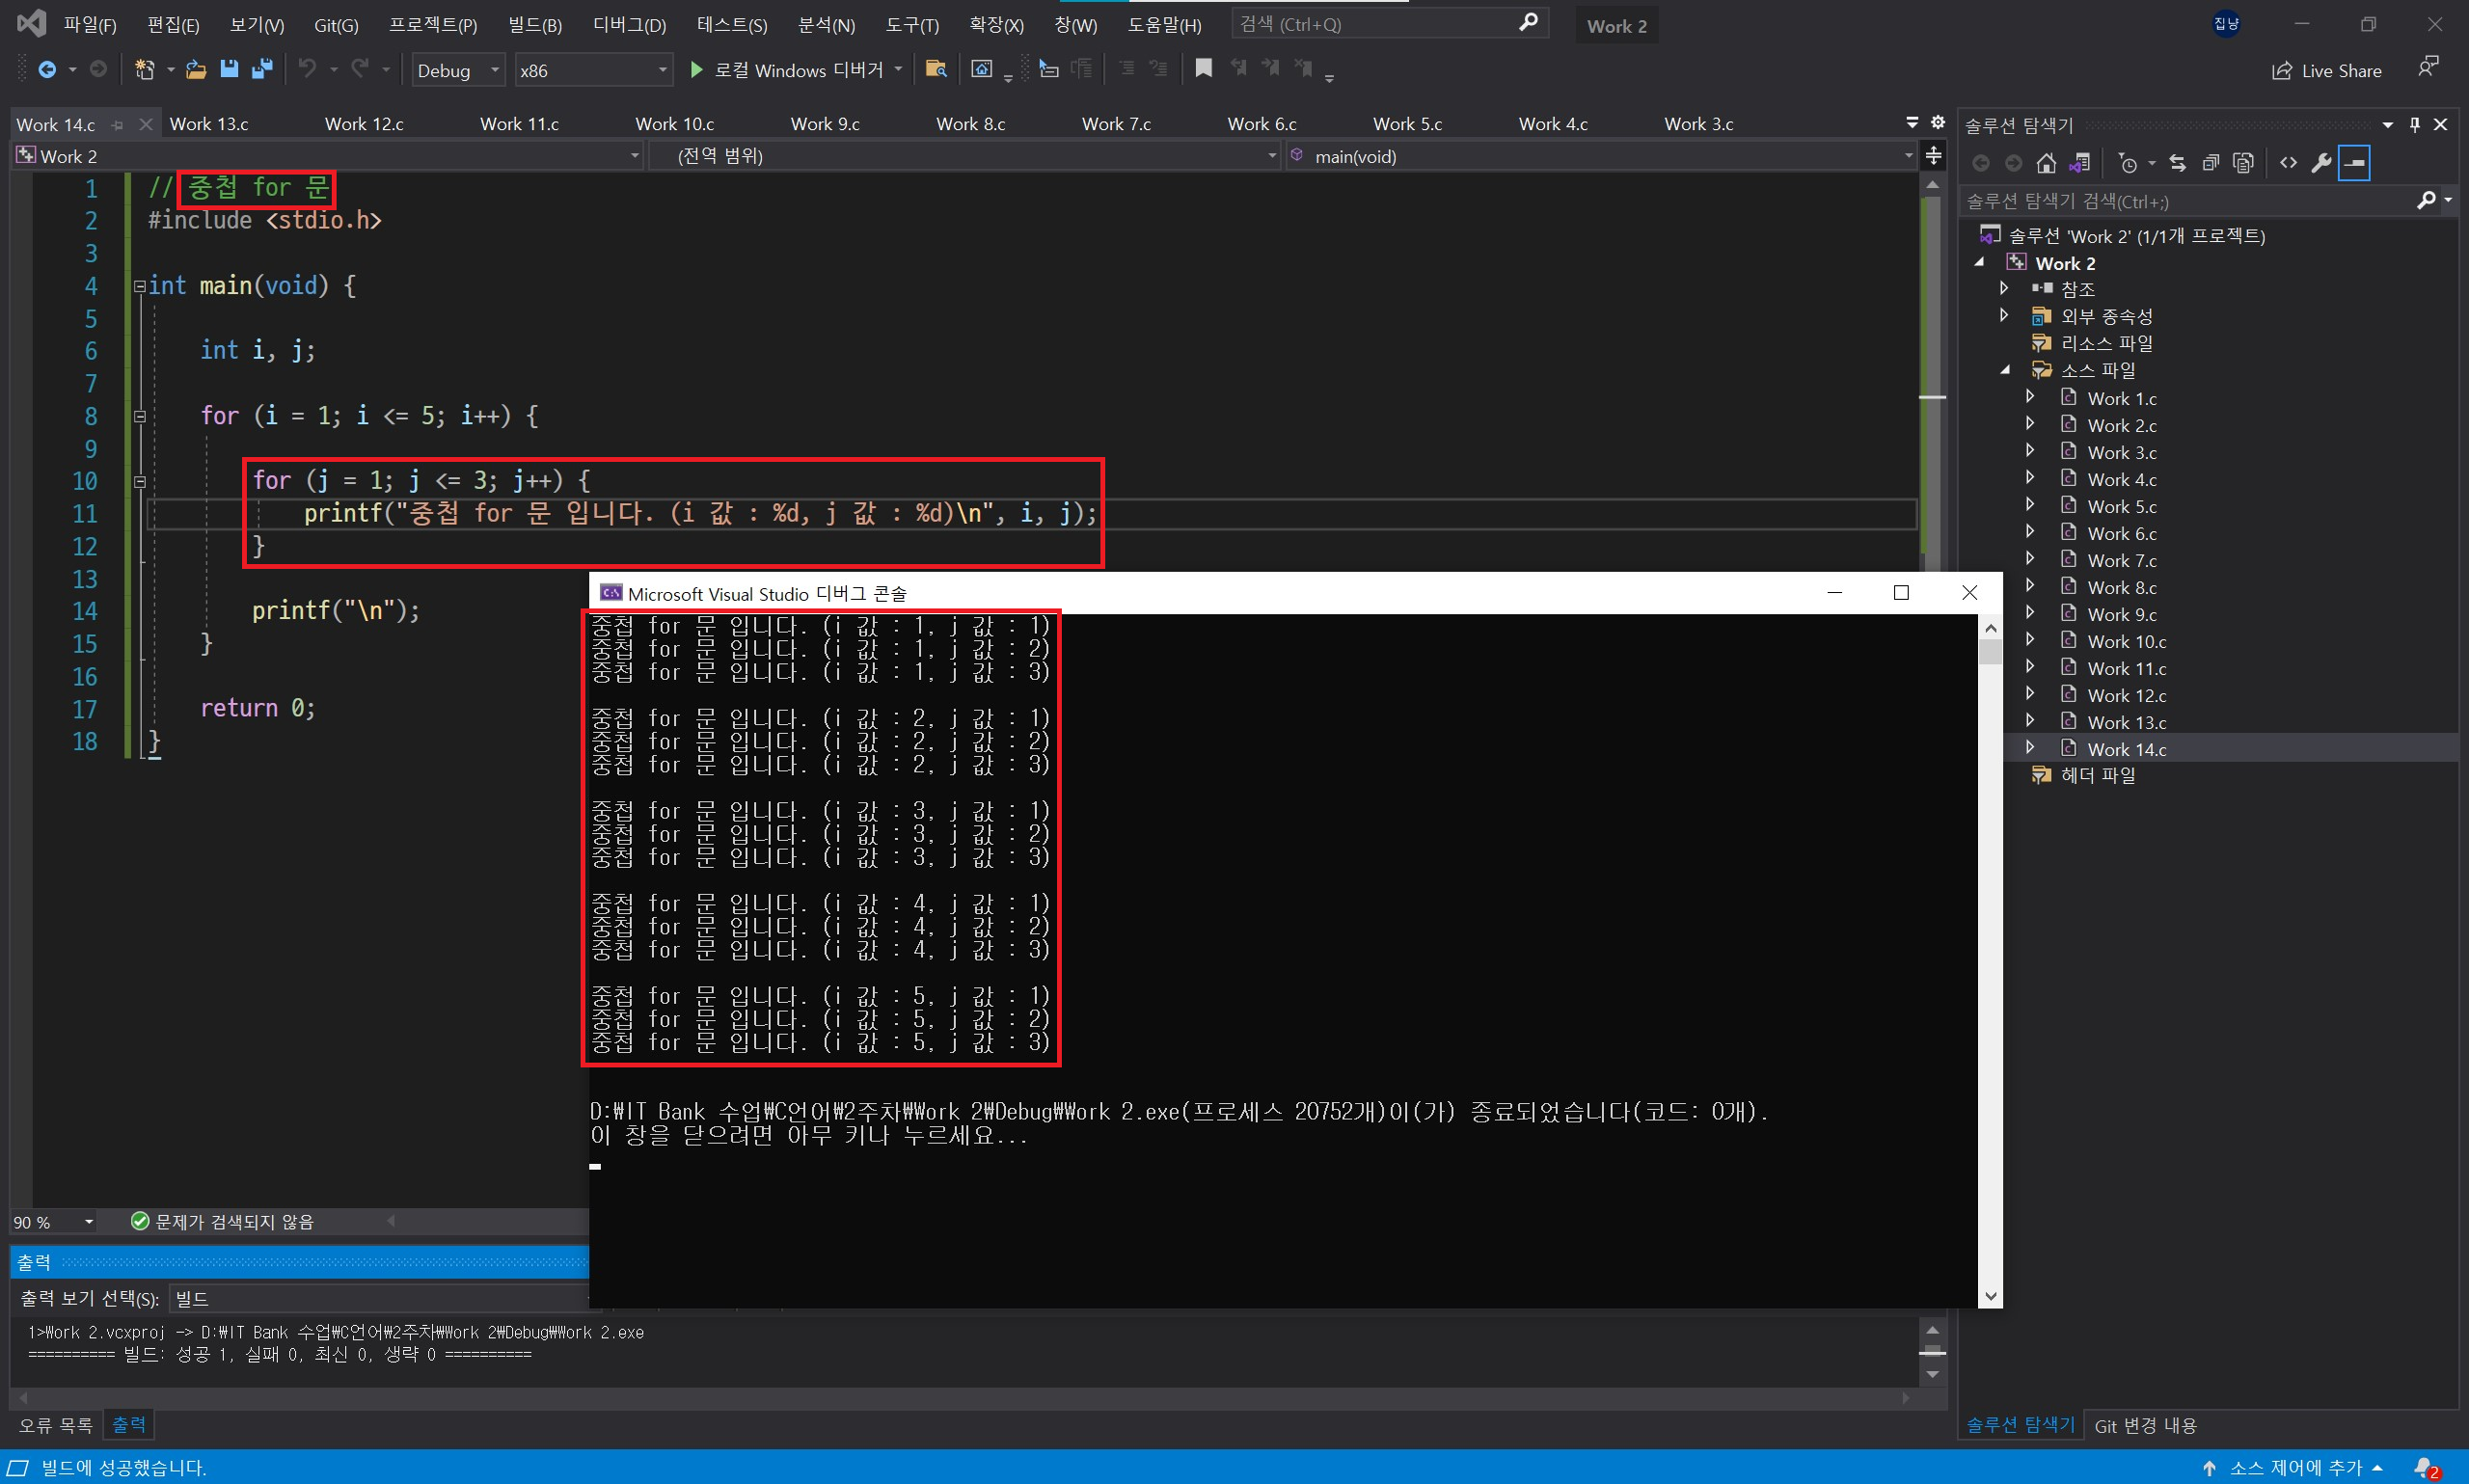Select Work 7.c in Solution Explorer
Screen dimensions: 2469x1484
(x=2121, y=561)
